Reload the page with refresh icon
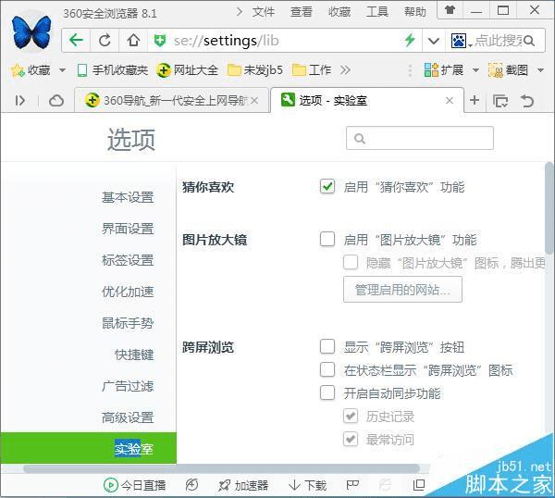The height and width of the screenshot is (498, 555). (105, 41)
